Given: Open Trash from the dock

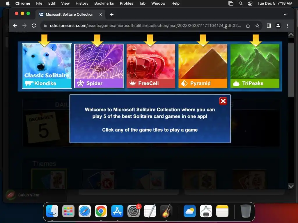Looking at the screenshot, I should coord(246,211).
